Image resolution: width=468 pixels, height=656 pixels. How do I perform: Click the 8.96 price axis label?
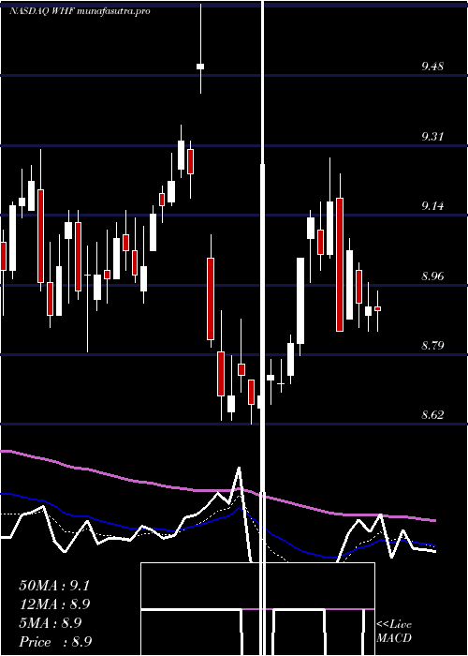[x=432, y=276]
